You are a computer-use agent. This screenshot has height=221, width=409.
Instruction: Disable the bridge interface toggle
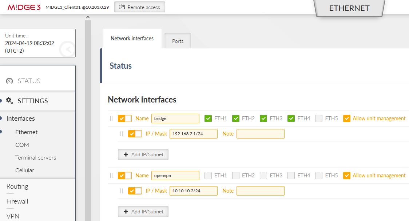tap(125, 118)
